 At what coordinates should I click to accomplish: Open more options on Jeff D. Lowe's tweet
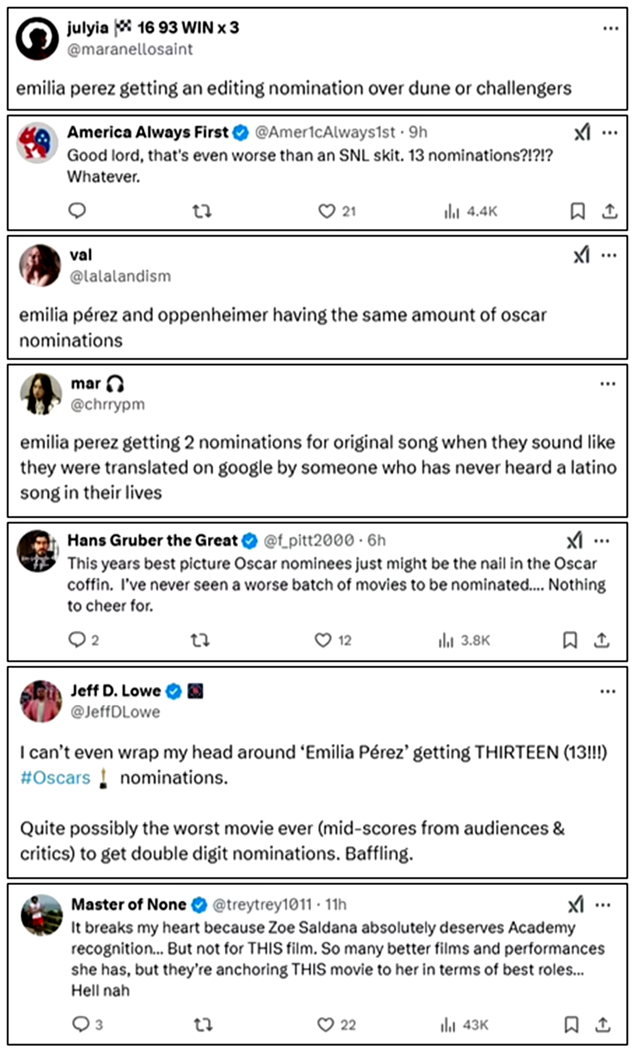pyautogui.click(x=608, y=691)
